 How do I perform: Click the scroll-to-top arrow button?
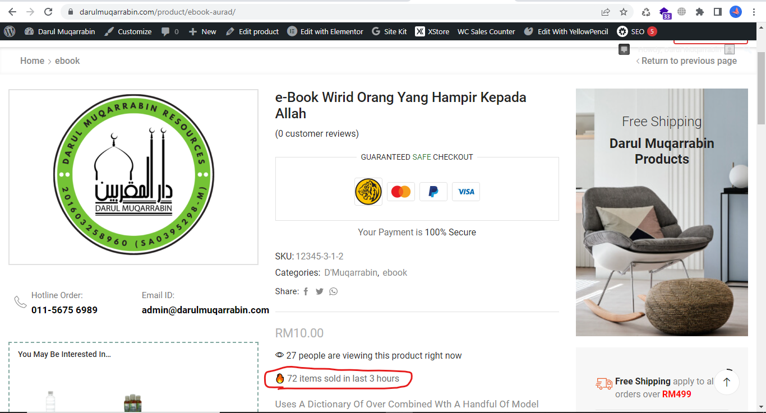(727, 382)
